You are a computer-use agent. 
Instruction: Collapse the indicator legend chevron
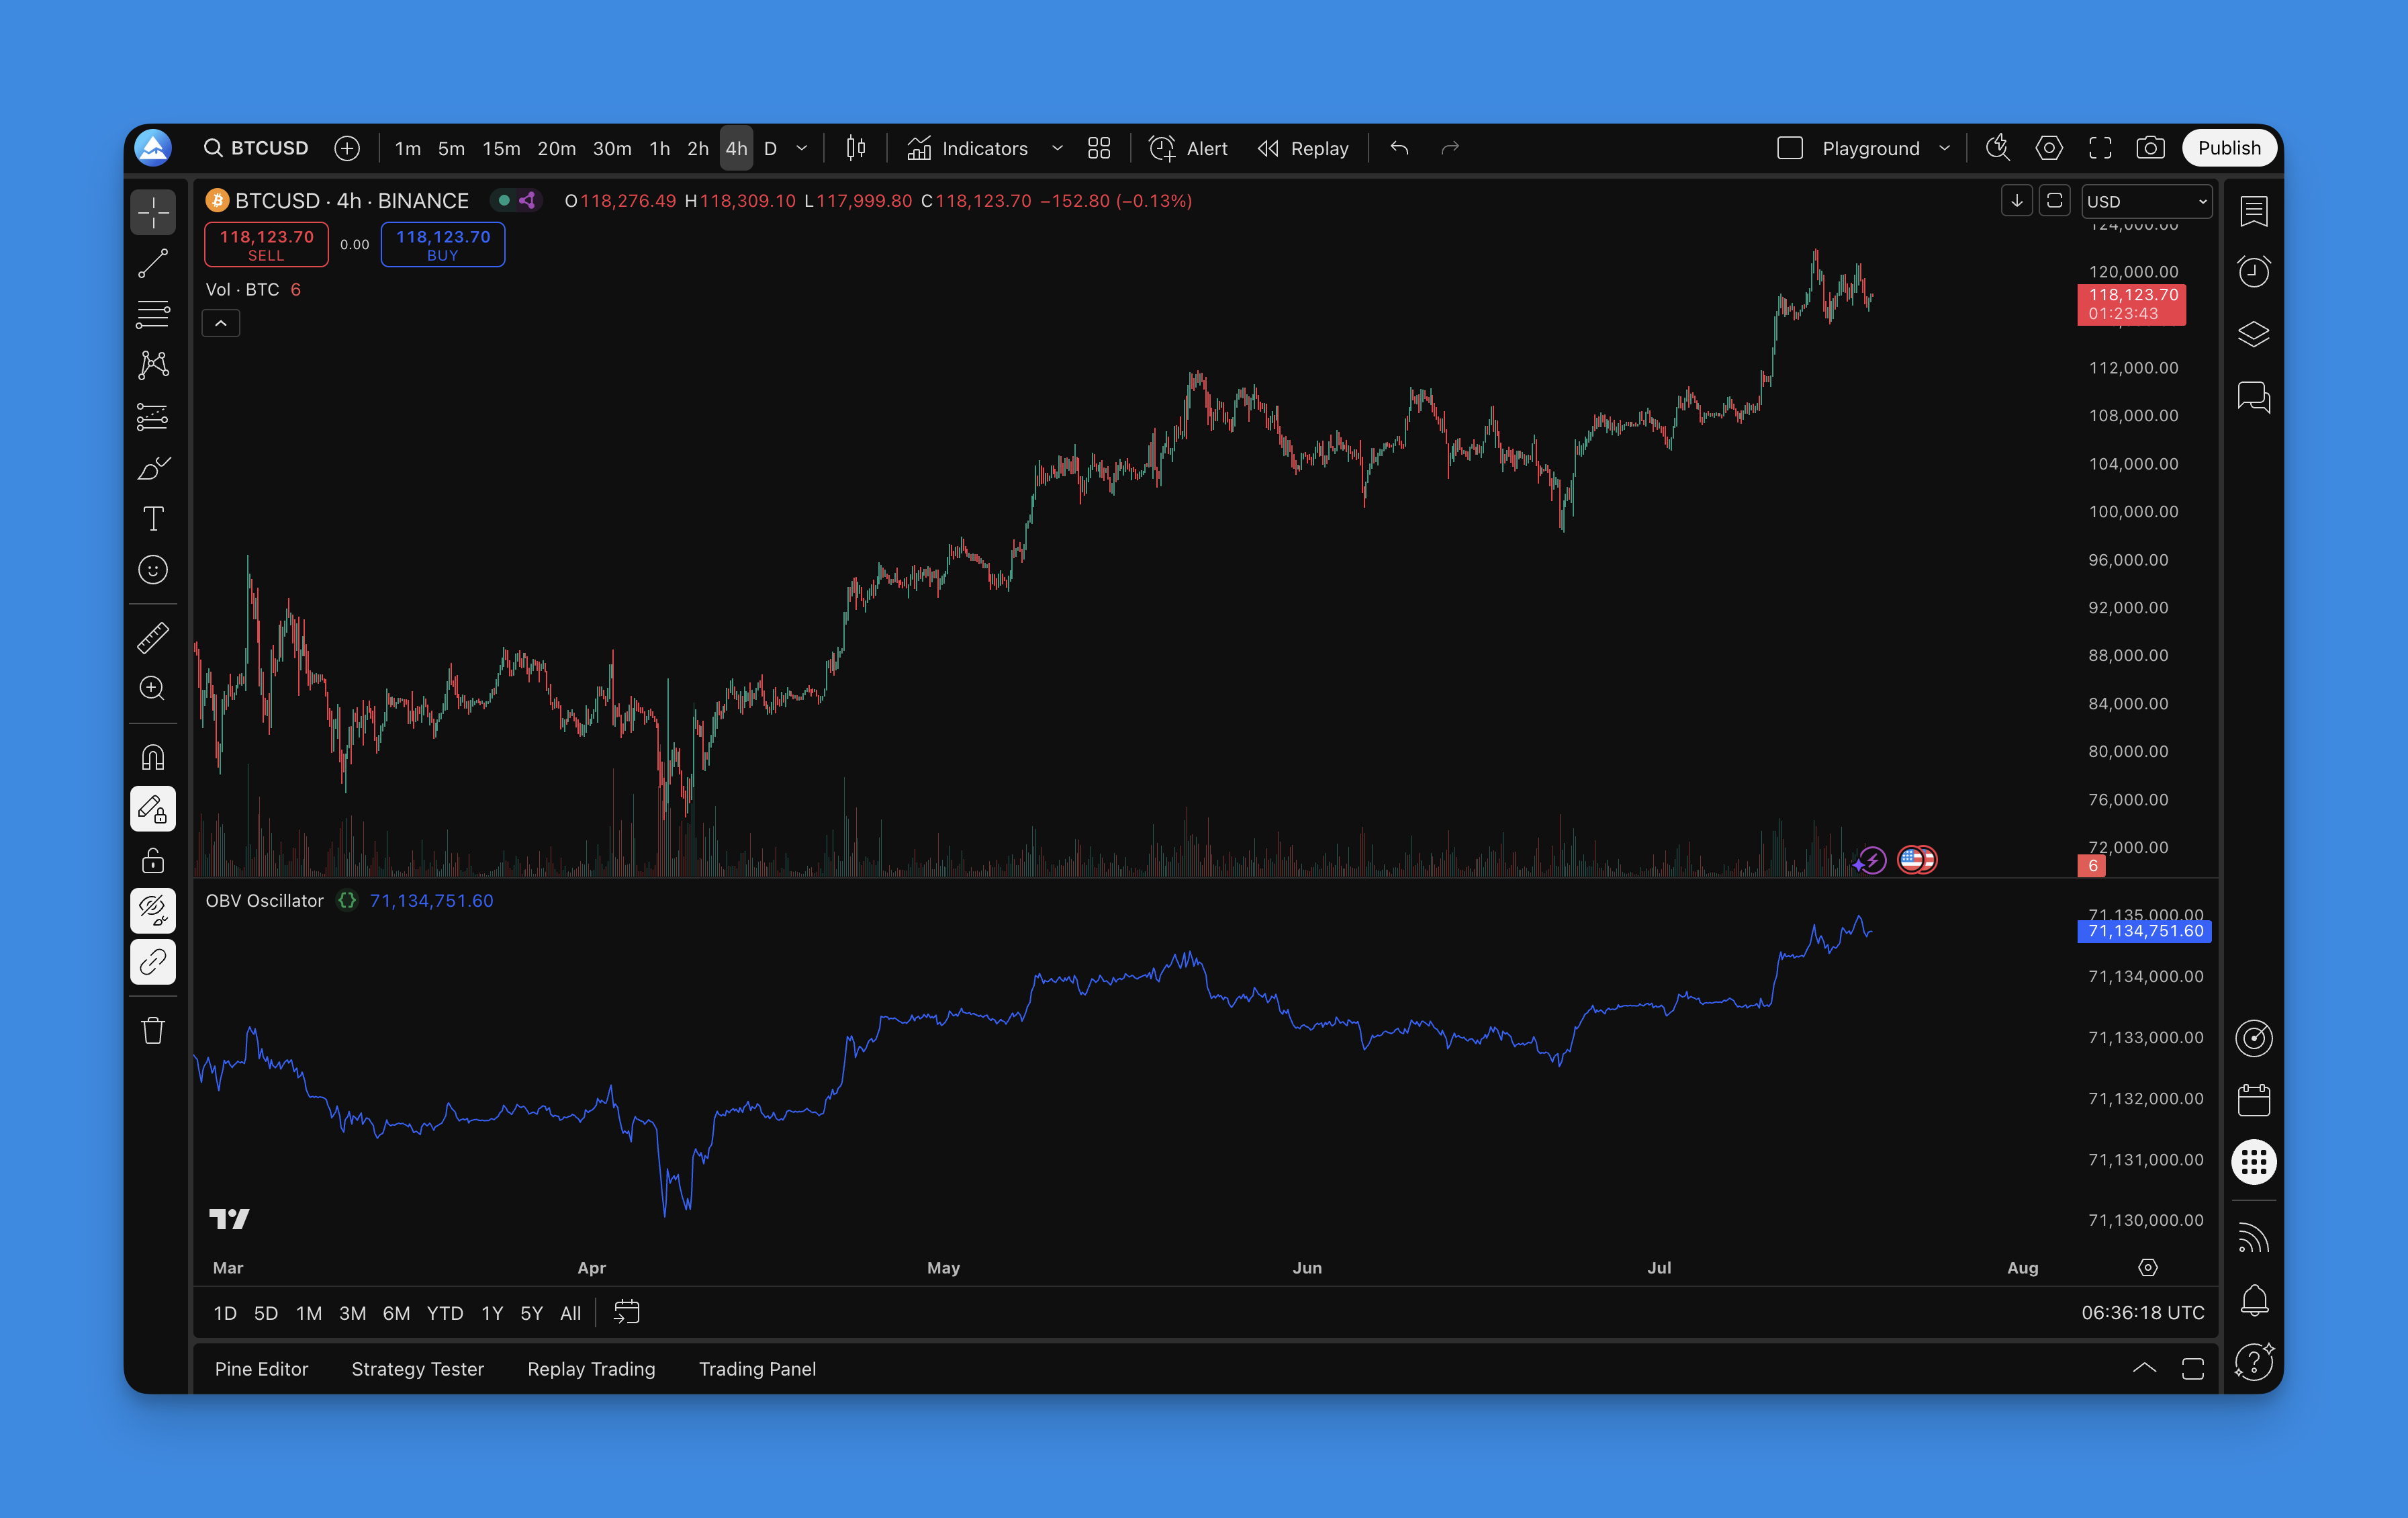coord(221,323)
